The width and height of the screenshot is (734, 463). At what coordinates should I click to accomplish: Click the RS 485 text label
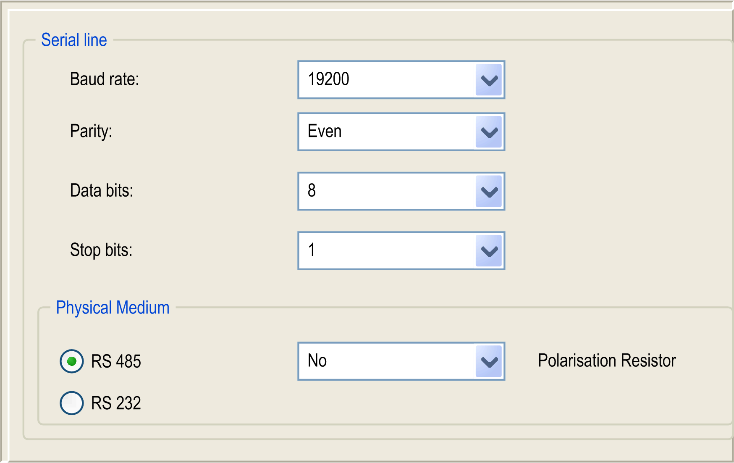point(116,362)
